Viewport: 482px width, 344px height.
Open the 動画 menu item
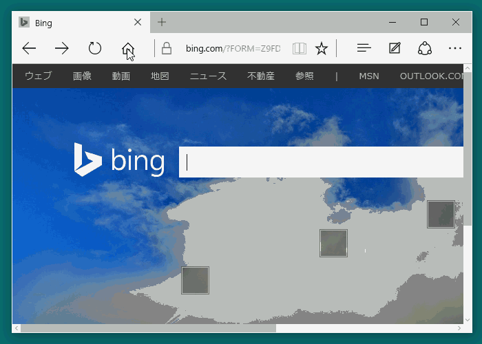click(x=120, y=76)
